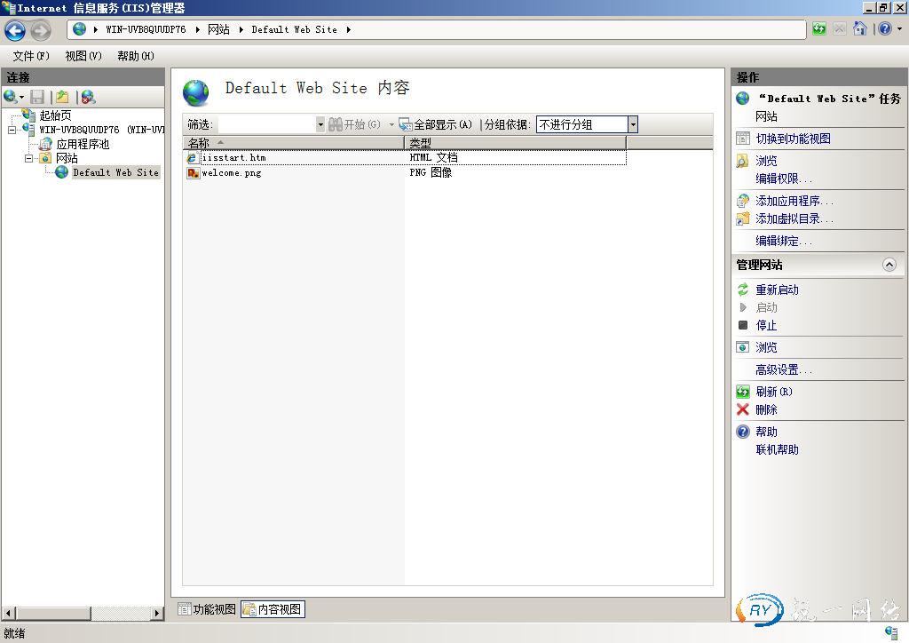Click the Help question mark toolbar icon

[x=884, y=29]
